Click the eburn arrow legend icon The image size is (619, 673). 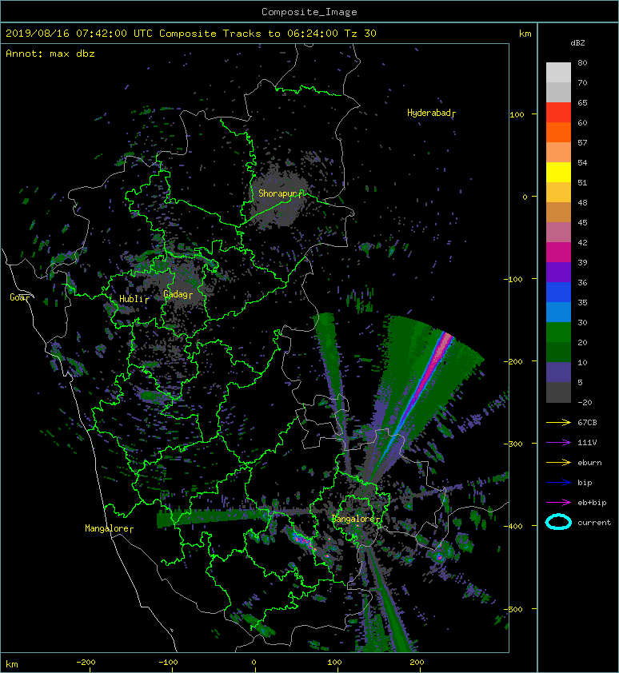[558, 463]
